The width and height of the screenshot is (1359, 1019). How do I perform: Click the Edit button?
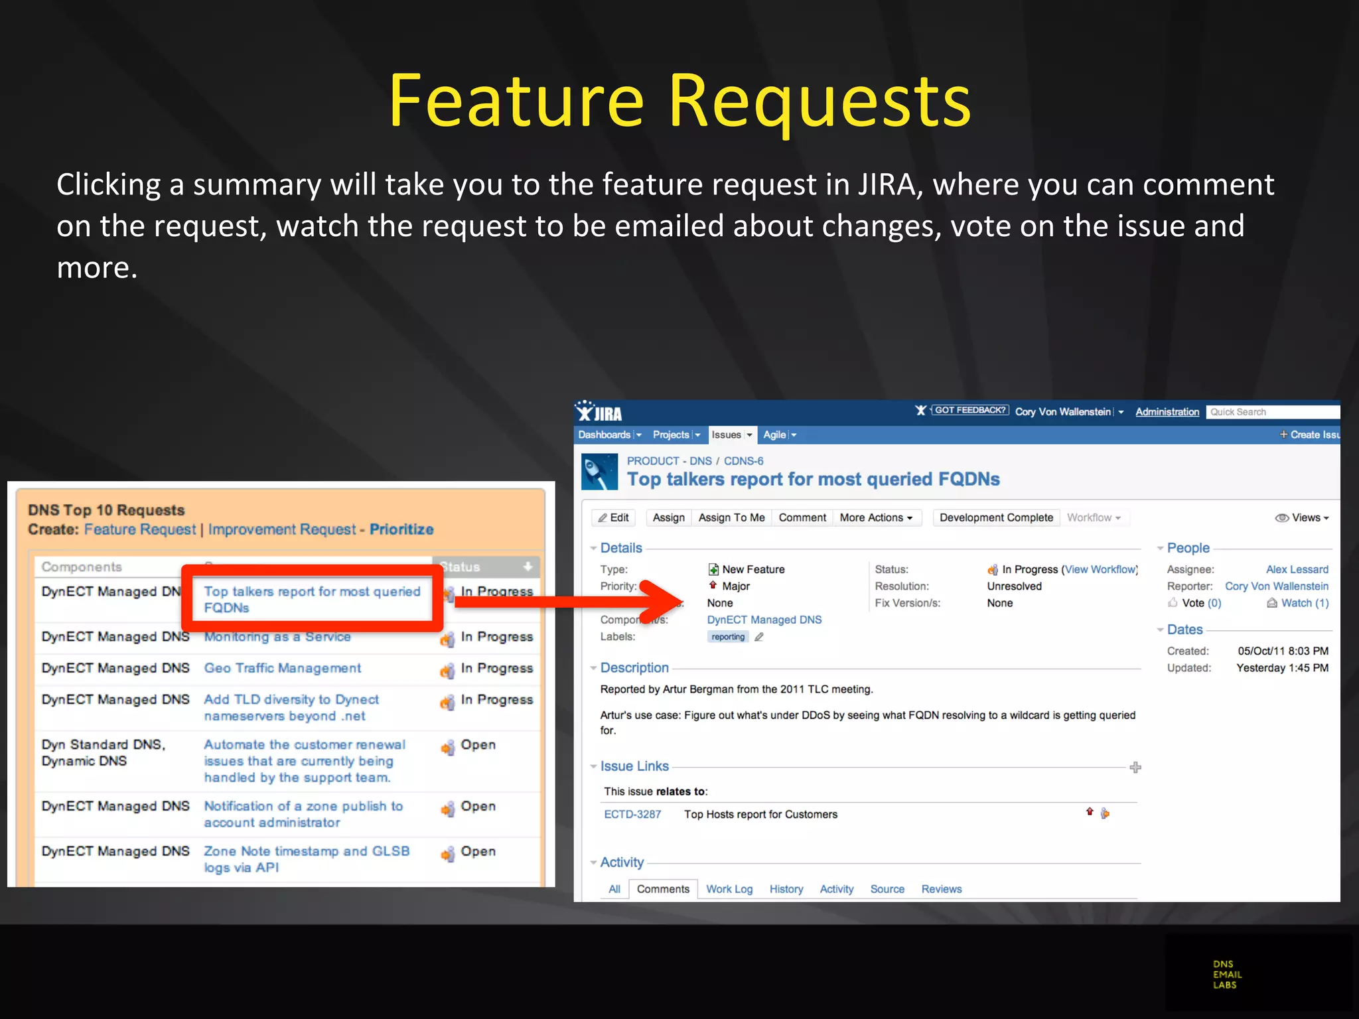613,517
